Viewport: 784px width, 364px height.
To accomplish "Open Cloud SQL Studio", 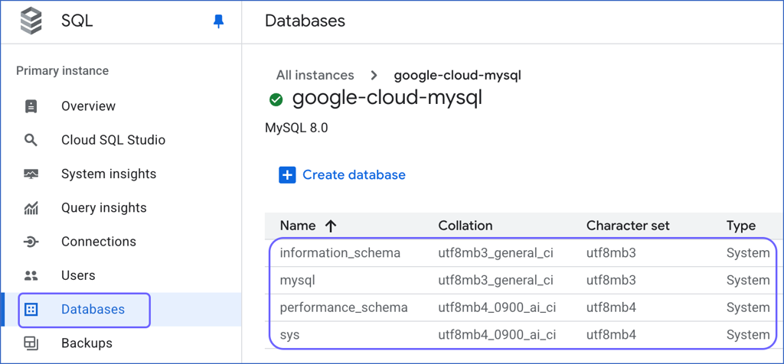I will point(113,140).
